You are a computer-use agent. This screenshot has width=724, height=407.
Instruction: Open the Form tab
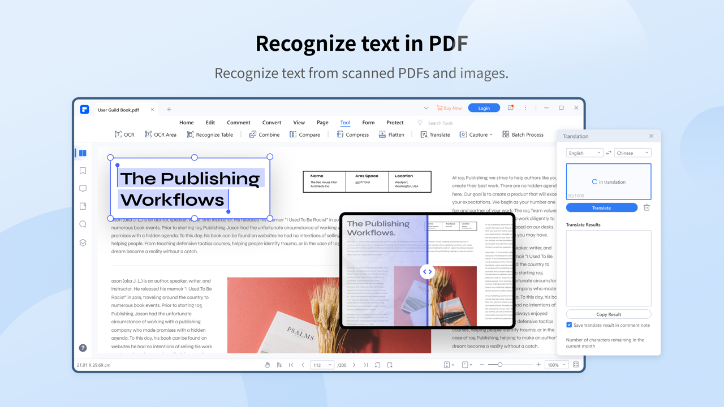pyautogui.click(x=368, y=123)
